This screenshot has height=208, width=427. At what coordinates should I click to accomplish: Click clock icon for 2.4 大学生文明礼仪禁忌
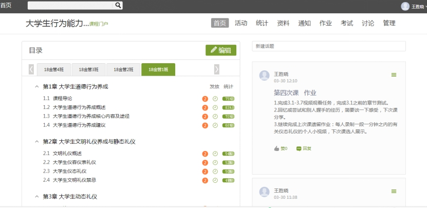point(215,180)
